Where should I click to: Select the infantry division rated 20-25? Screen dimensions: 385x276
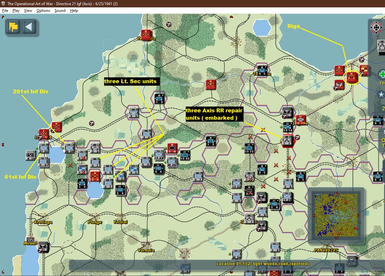(x=172, y=162)
